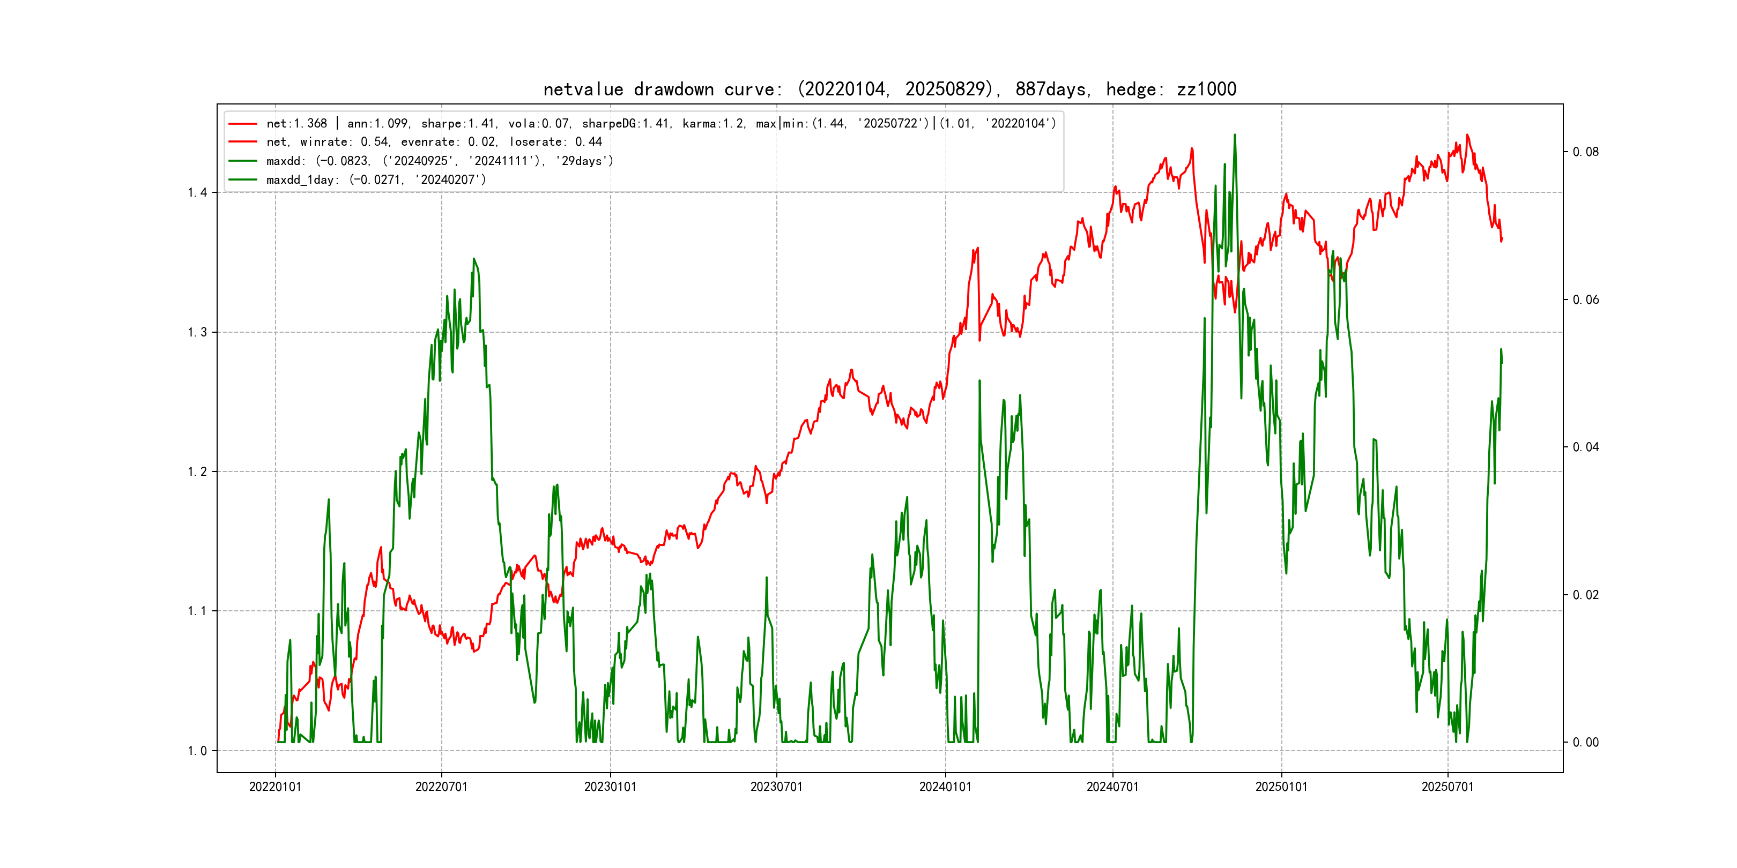Click the 20240101 x-axis label
The height and width of the screenshot is (868, 1737).
coord(945,787)
